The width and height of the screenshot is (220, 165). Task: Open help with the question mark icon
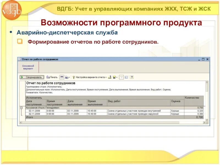click(x=132, y=77)
